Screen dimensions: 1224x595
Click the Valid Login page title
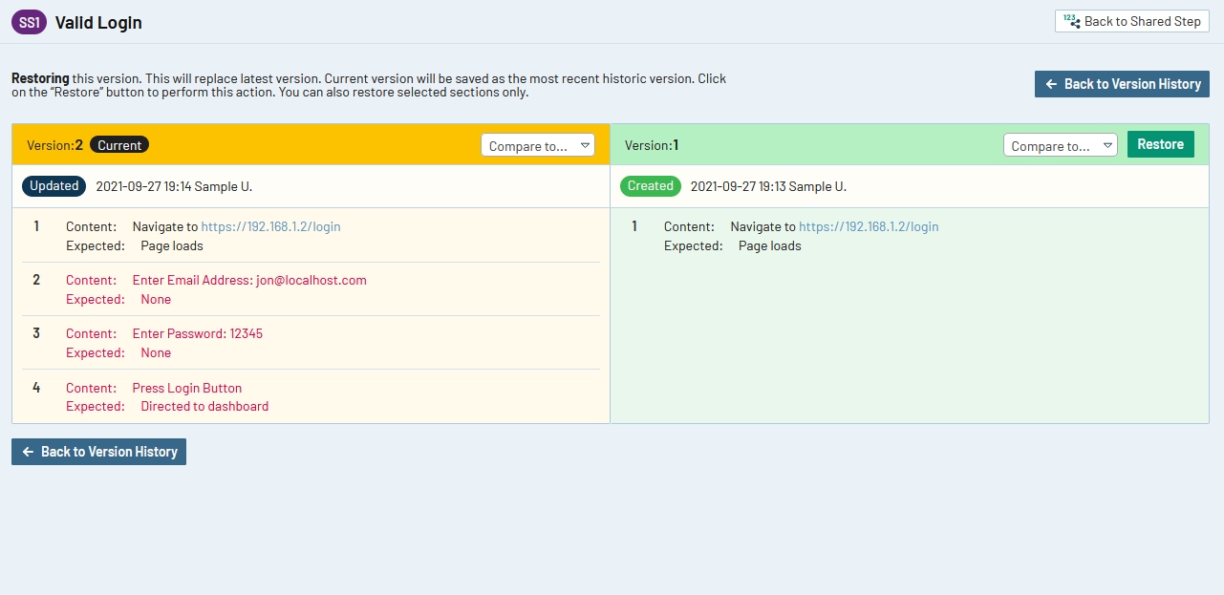coord(98,22)
